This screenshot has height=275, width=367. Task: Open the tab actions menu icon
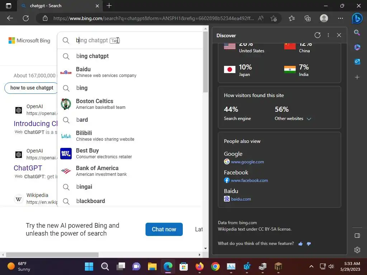click(x=9, y=6)
